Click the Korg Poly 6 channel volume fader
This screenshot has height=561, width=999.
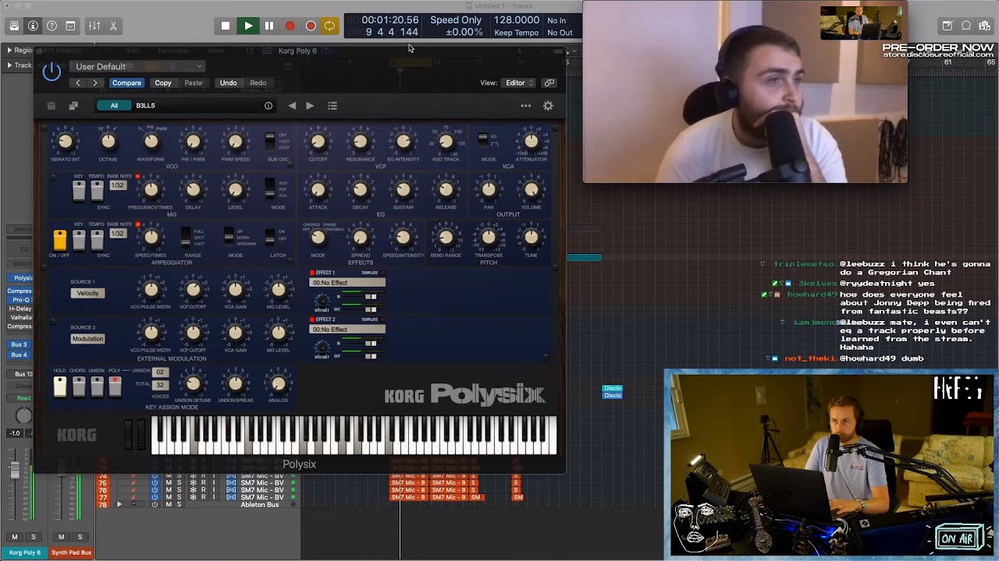tap(14, 471)
